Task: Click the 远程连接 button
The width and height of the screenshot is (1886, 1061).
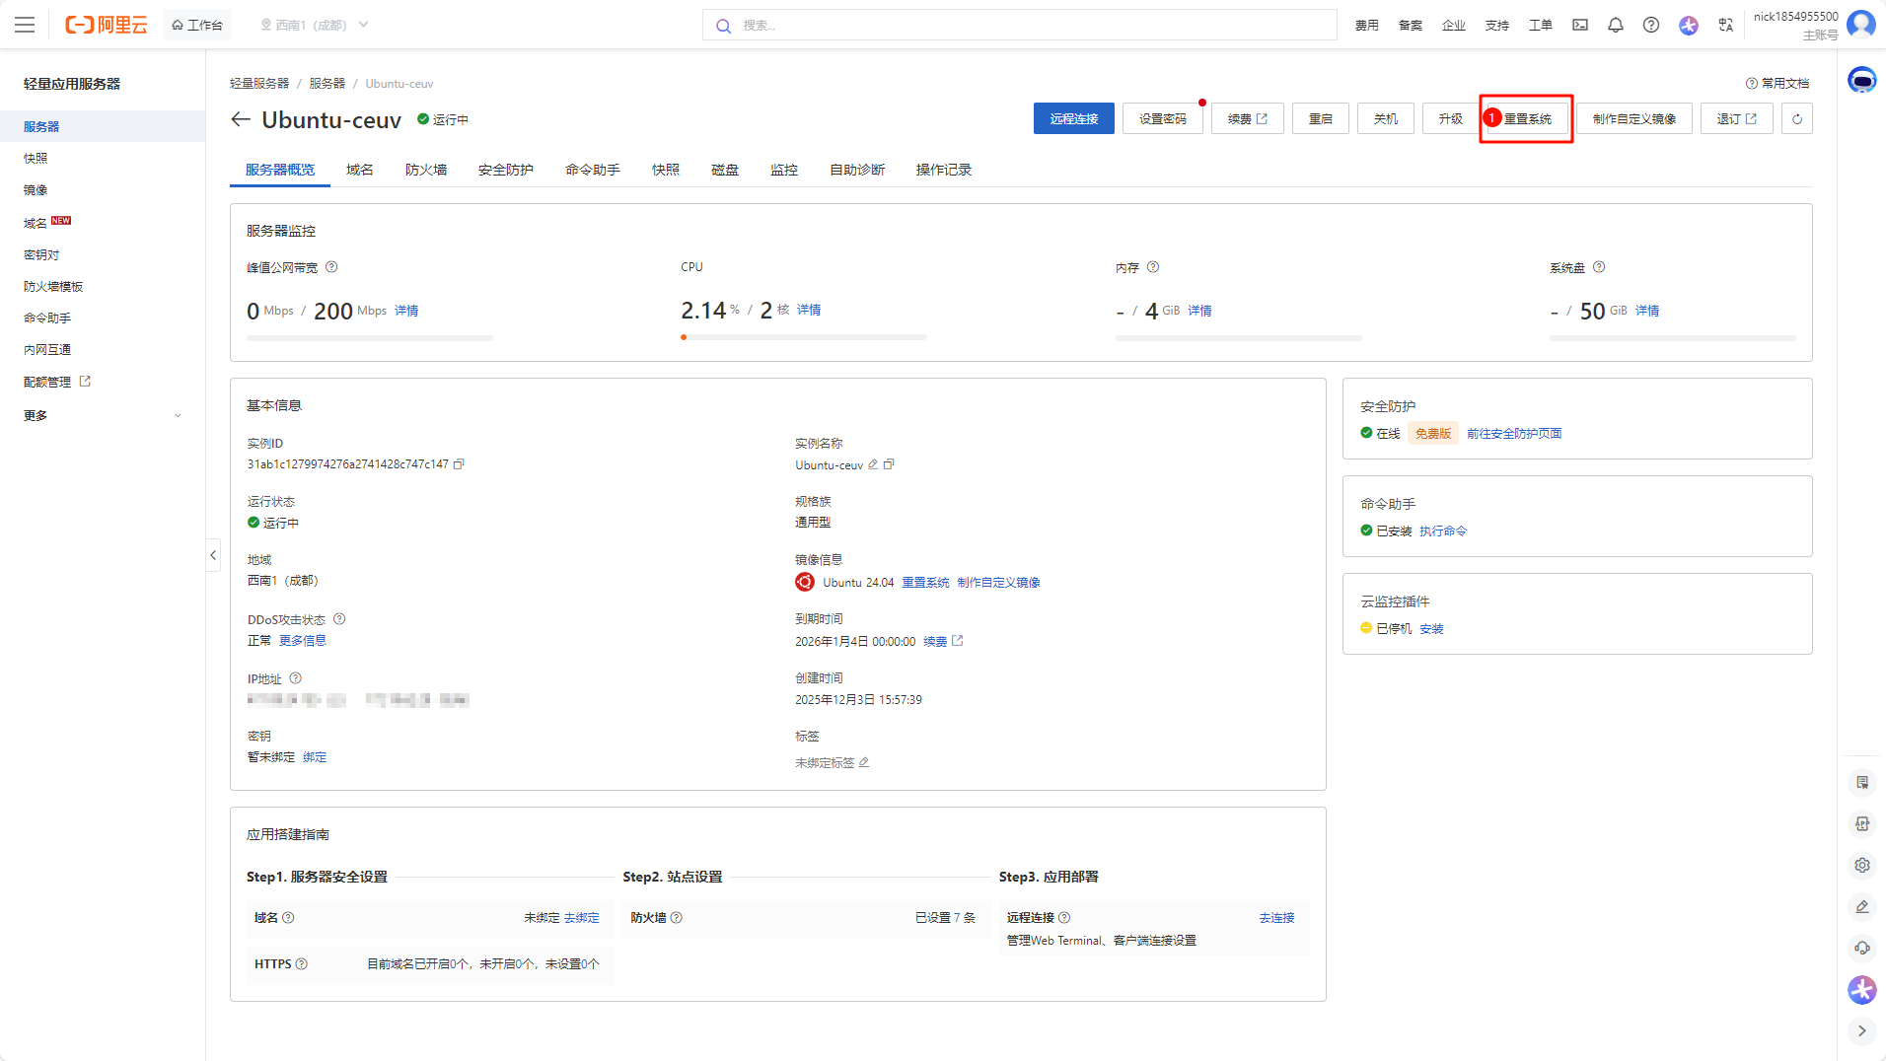Action: coord(1073,119)
